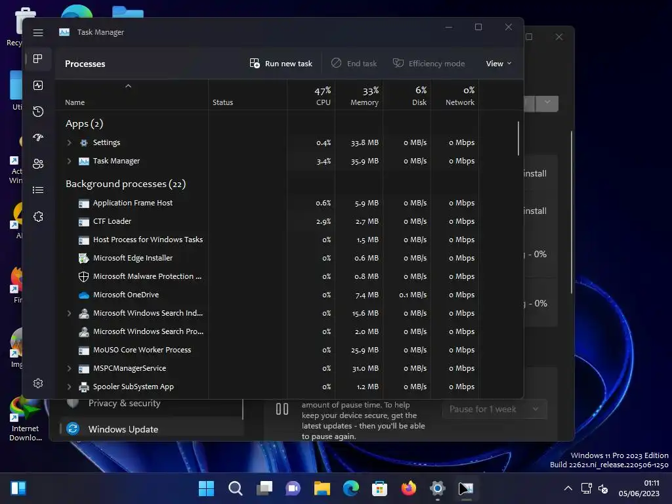Open taskbar Search
672x504 pixels.
pos(236,488)
